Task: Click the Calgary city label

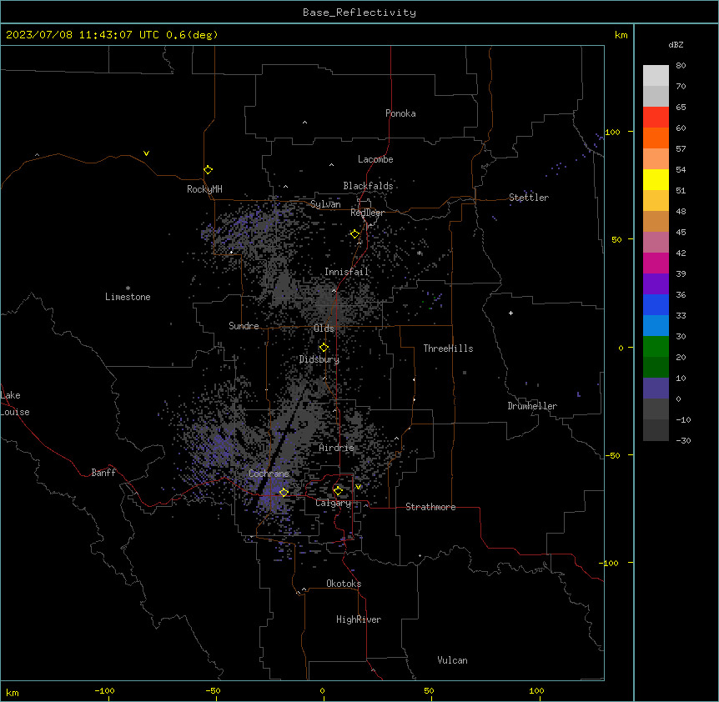Action: (334, 503)
